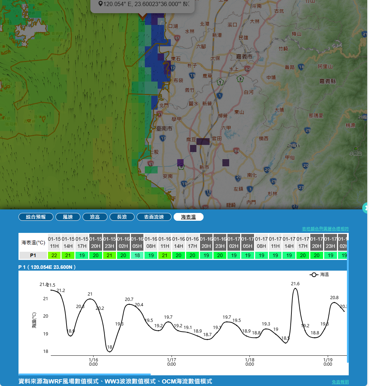Viewport: 369px width, 386px height.
Task: Show the 長浪 forecast tab
Action: [122, 217]
